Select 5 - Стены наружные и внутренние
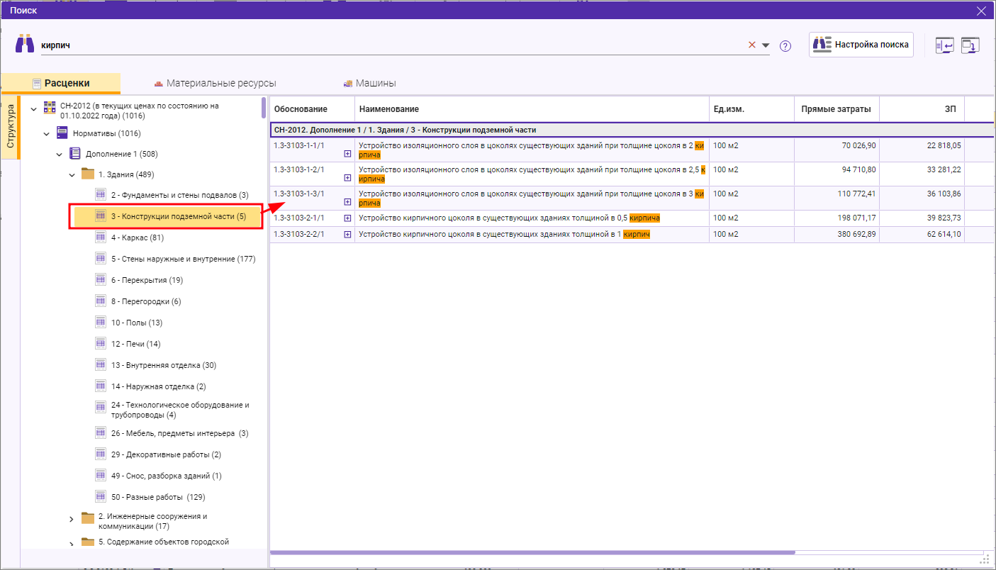Image resolution: width=996 pixels, height=570 pixels. (183, 259)
